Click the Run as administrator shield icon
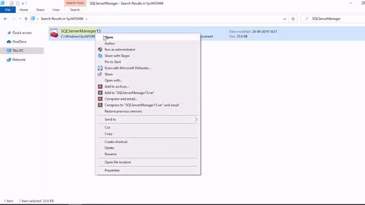Image resolution: width=365 pixels, height=205 pixels. point(100,50)
